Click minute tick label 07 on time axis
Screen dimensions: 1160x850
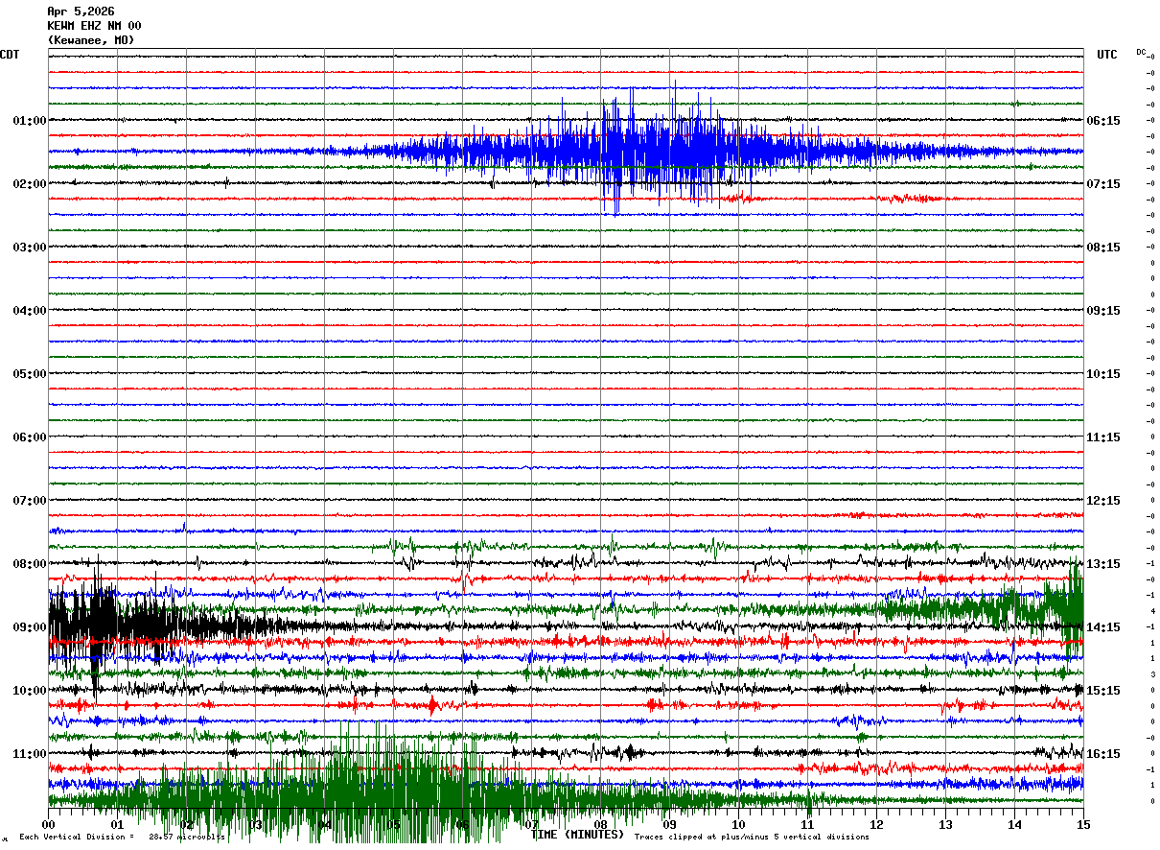click(532, 824)
